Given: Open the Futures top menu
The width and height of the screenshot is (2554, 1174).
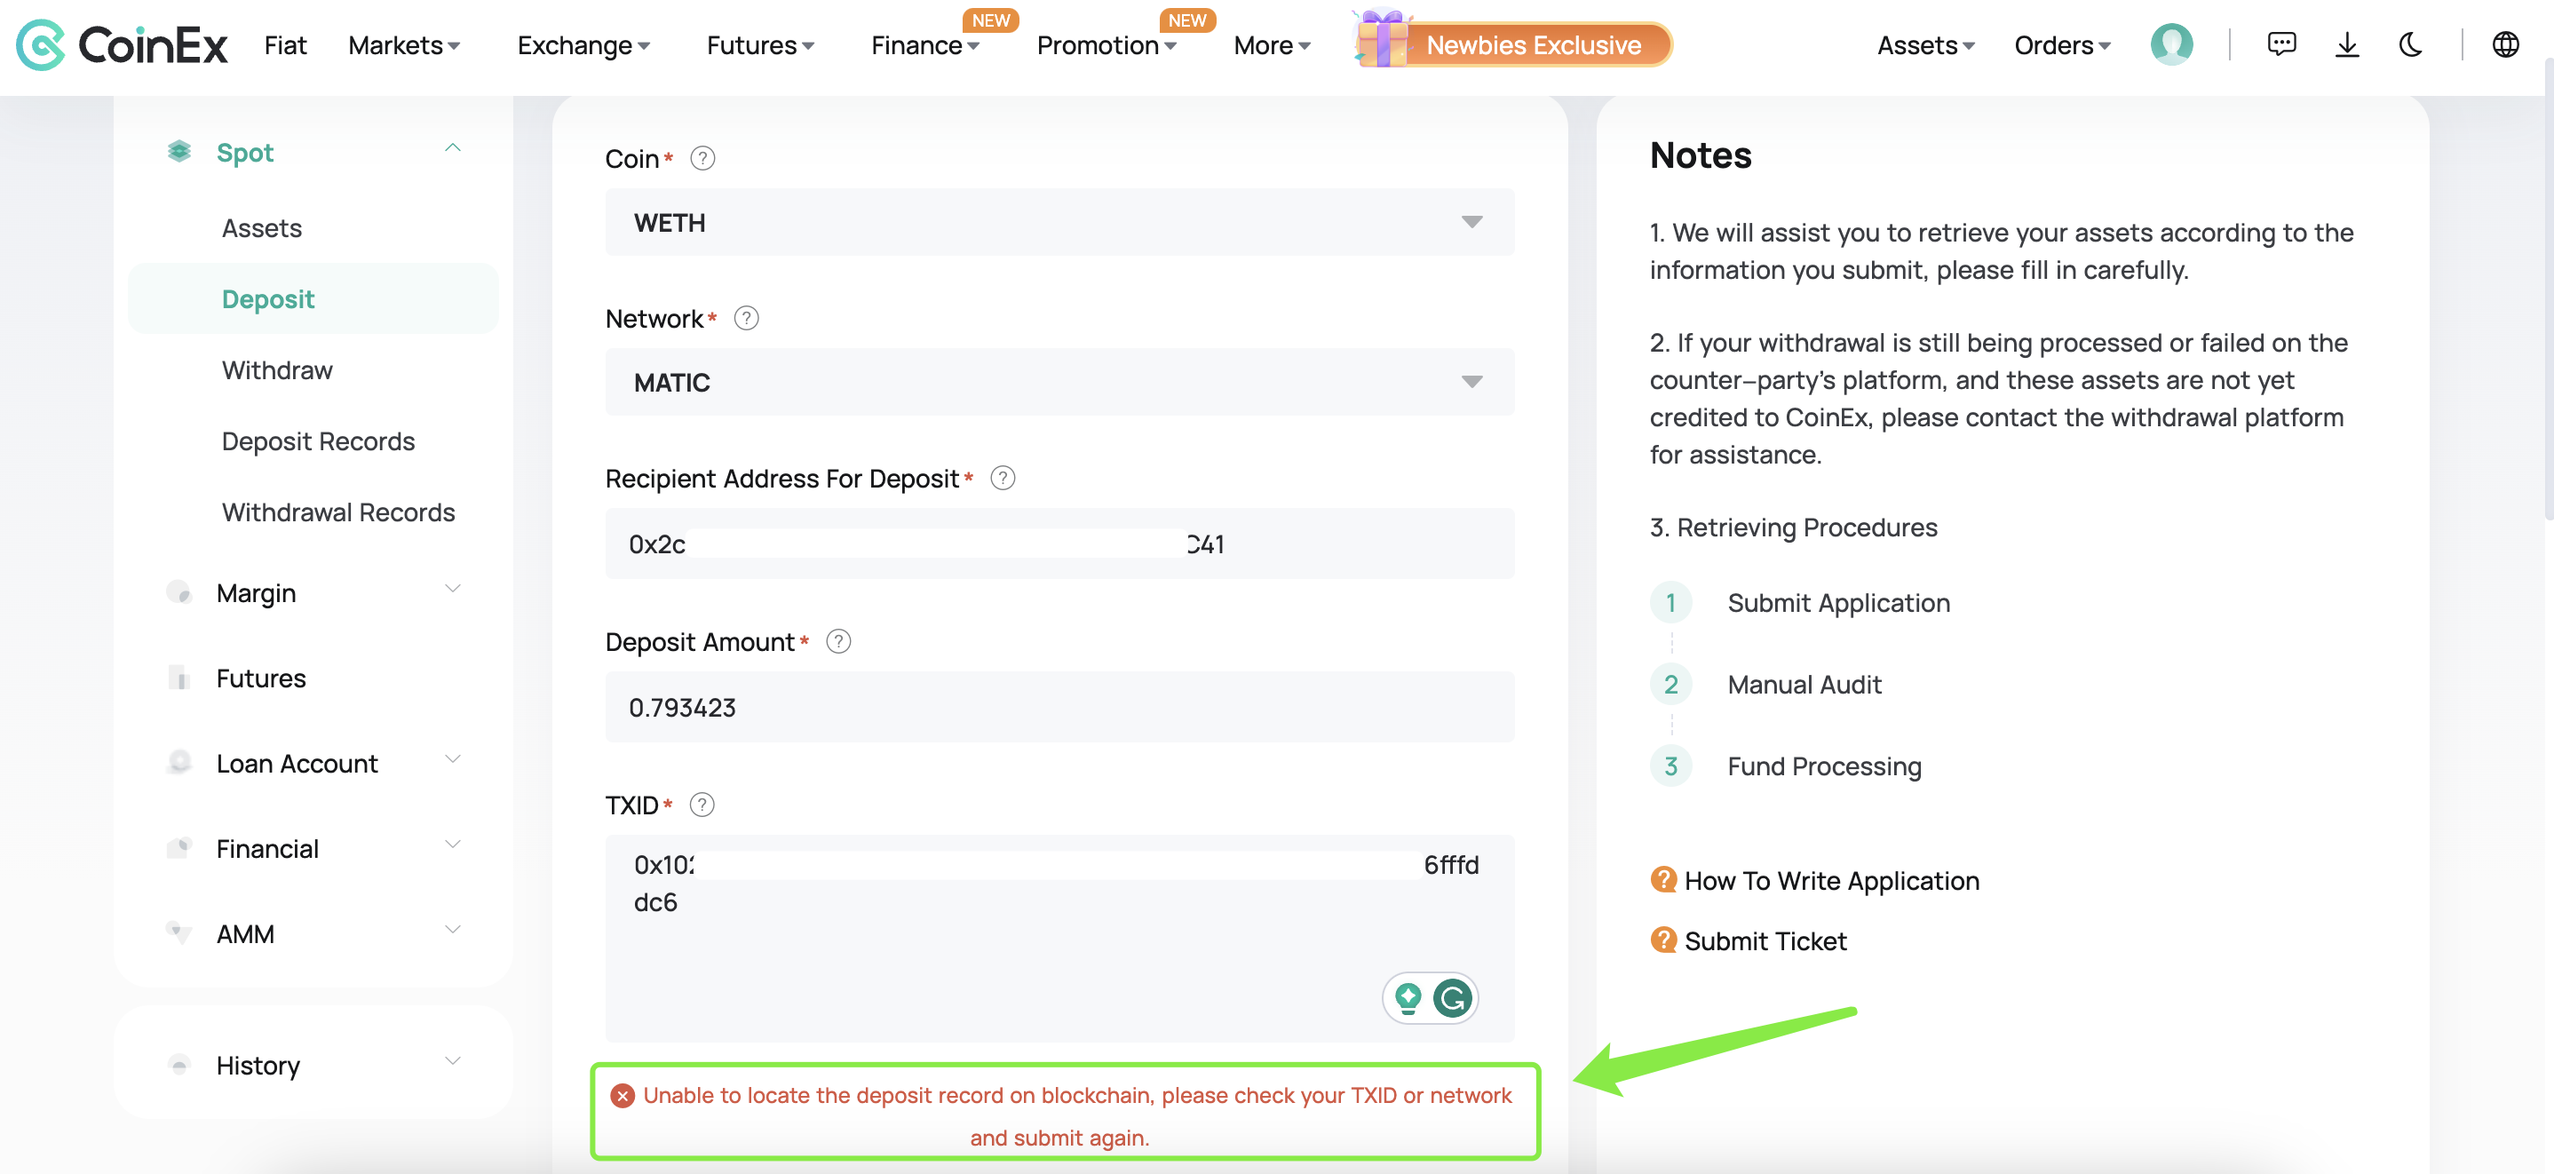Looking at the screenshot, I should [759, 45].
